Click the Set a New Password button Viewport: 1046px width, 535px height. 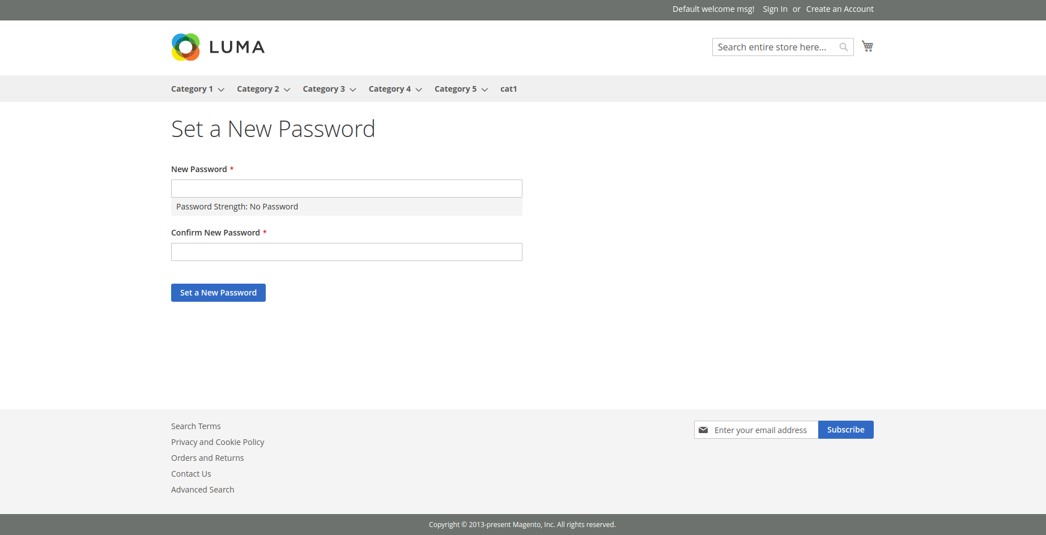218,292
